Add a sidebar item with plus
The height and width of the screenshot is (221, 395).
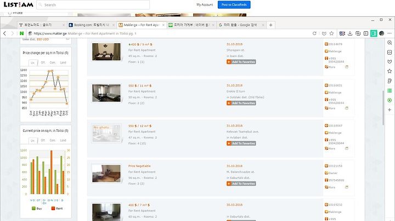(390, 110)
